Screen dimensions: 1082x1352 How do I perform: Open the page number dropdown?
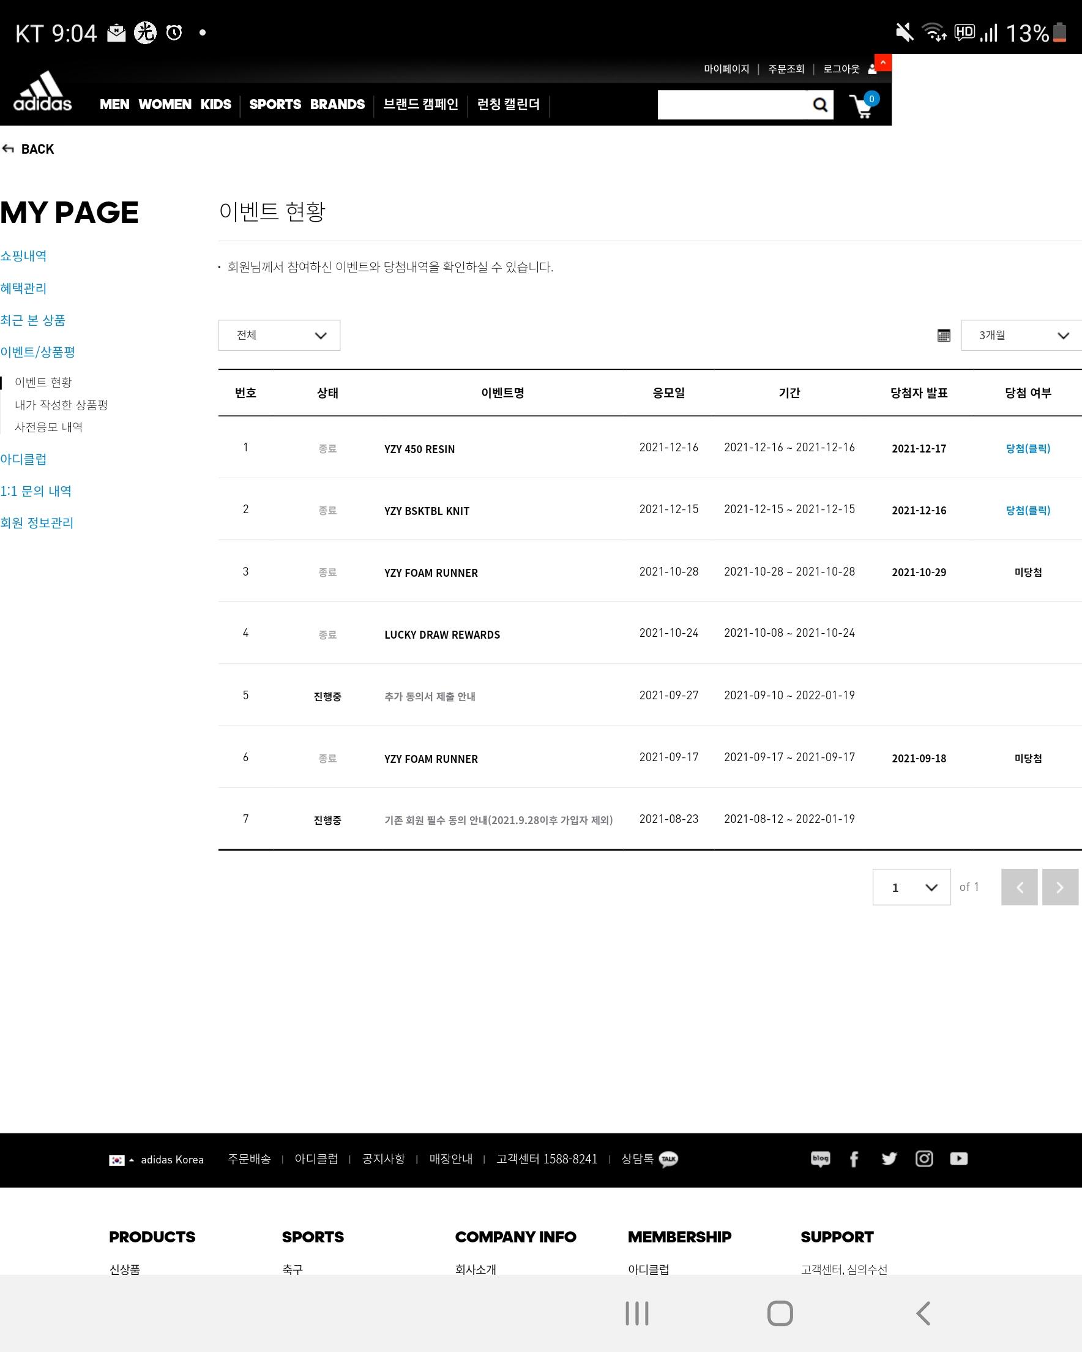pos(911,887)
